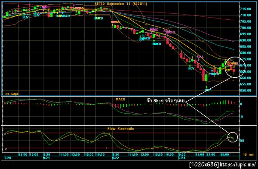258x169 pixels.
Task: Click the 690.00 price axis label
Action: [246, 40]
